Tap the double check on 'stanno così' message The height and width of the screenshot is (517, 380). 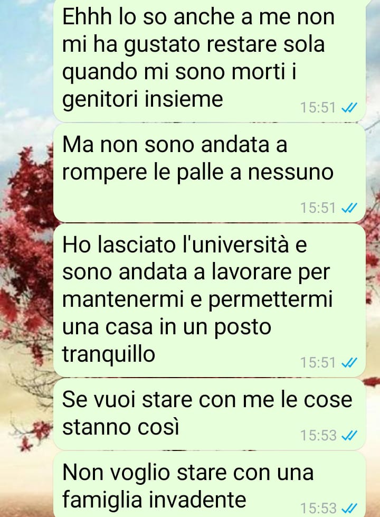point(349,436)
